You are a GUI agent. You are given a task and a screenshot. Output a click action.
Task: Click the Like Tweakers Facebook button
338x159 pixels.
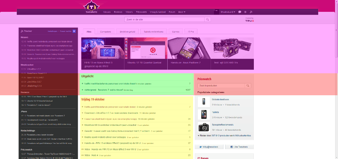(x=240, y=147)
